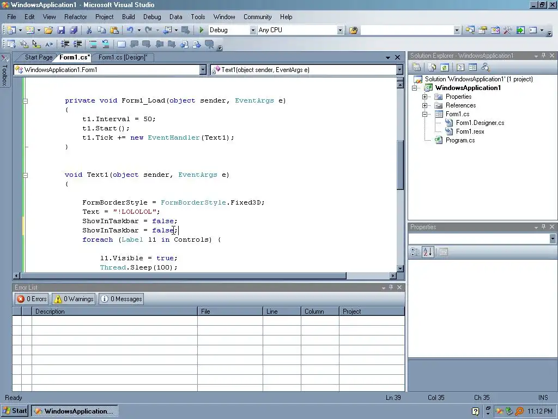
Task: Click Solution Explorer's Properties icon
Action: [416, 67]
